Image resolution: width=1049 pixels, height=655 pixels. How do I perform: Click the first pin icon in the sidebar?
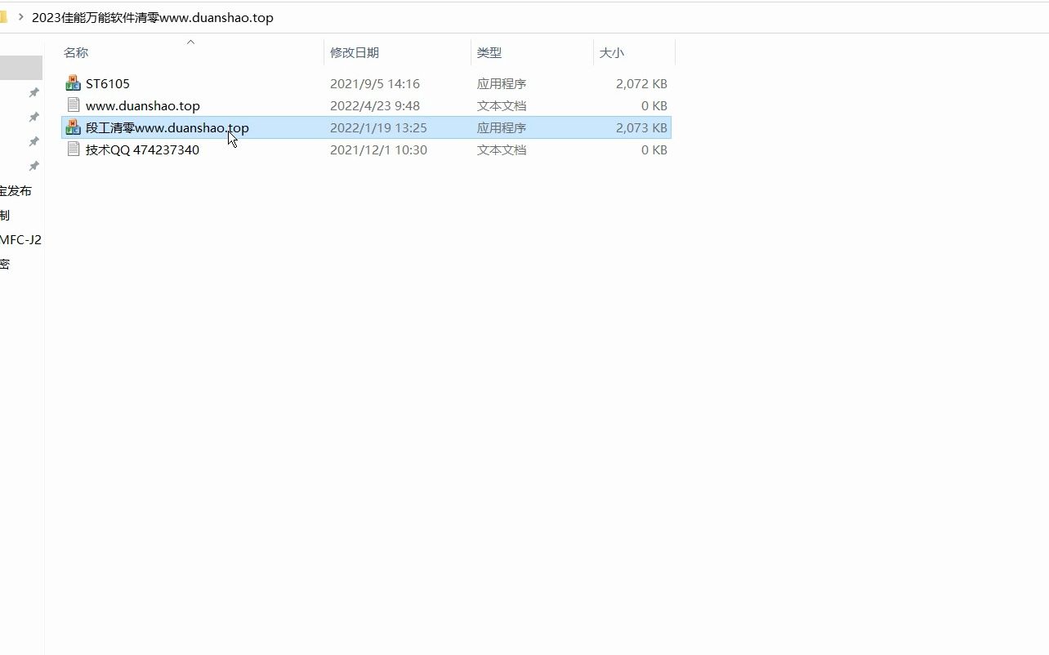(33, 92)
